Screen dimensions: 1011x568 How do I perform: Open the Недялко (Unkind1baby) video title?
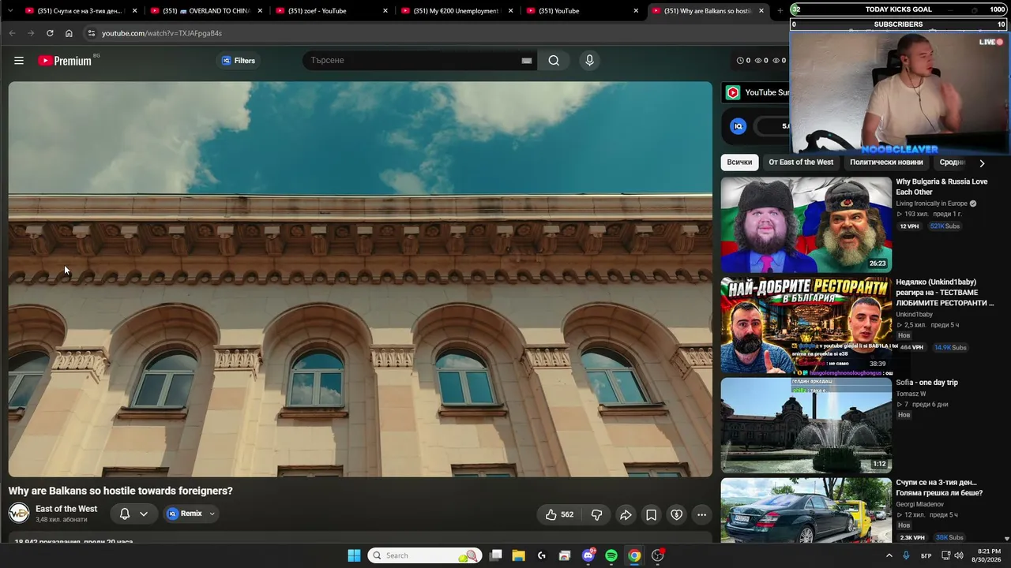tap(945, 293)
